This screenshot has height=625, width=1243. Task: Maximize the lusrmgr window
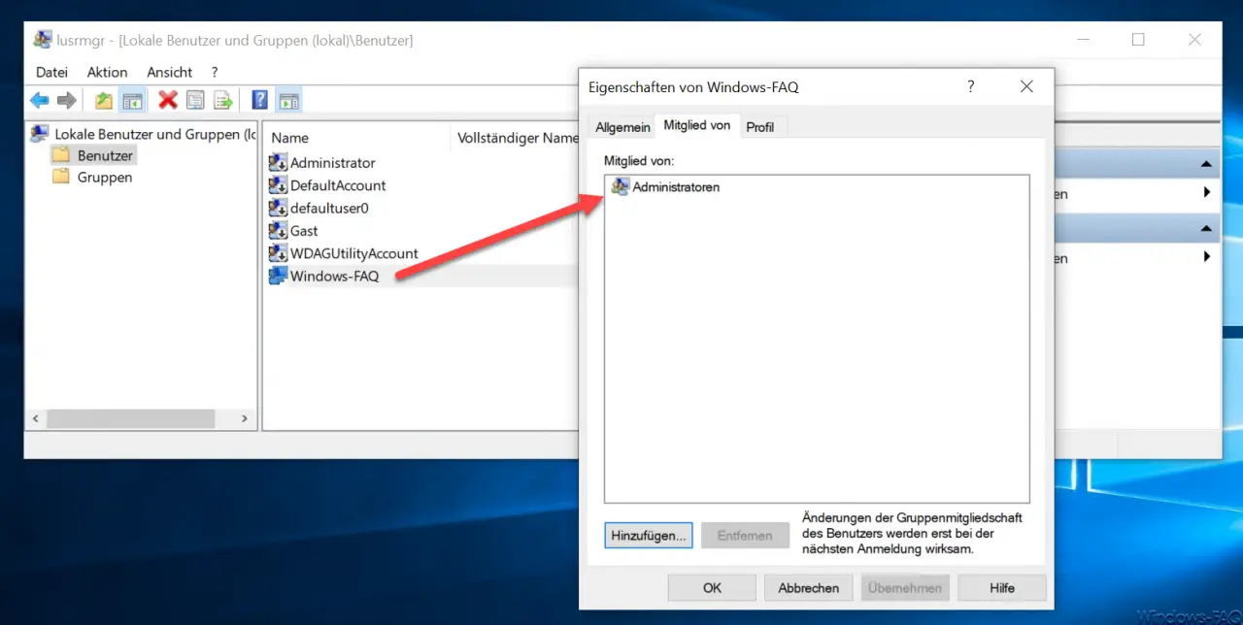click(1138, 40)
